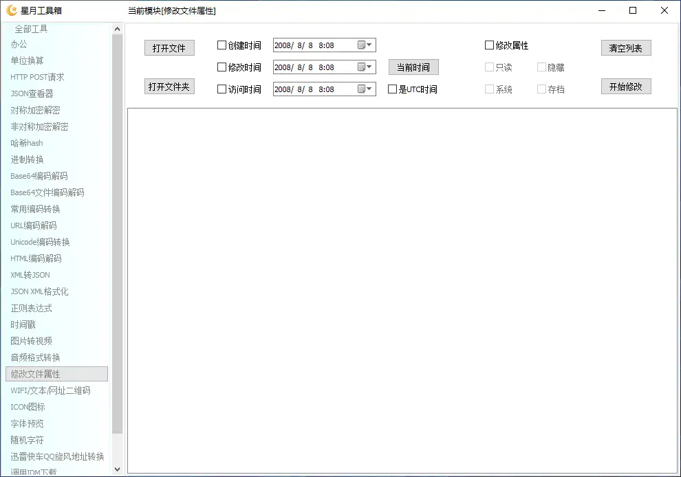This screenshot has height=477, width=681.
Task: Open the 字体预览 tool
Action: [27, 423]
